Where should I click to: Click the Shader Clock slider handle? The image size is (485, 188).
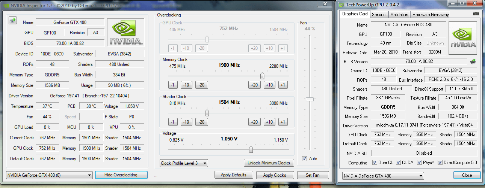(207, 113)
